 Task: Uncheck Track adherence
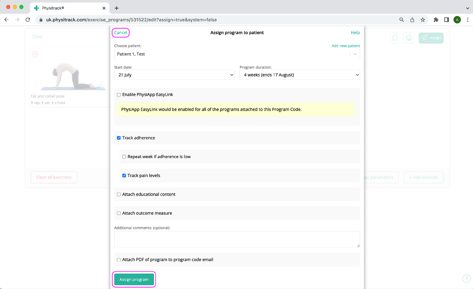point(119,138)
